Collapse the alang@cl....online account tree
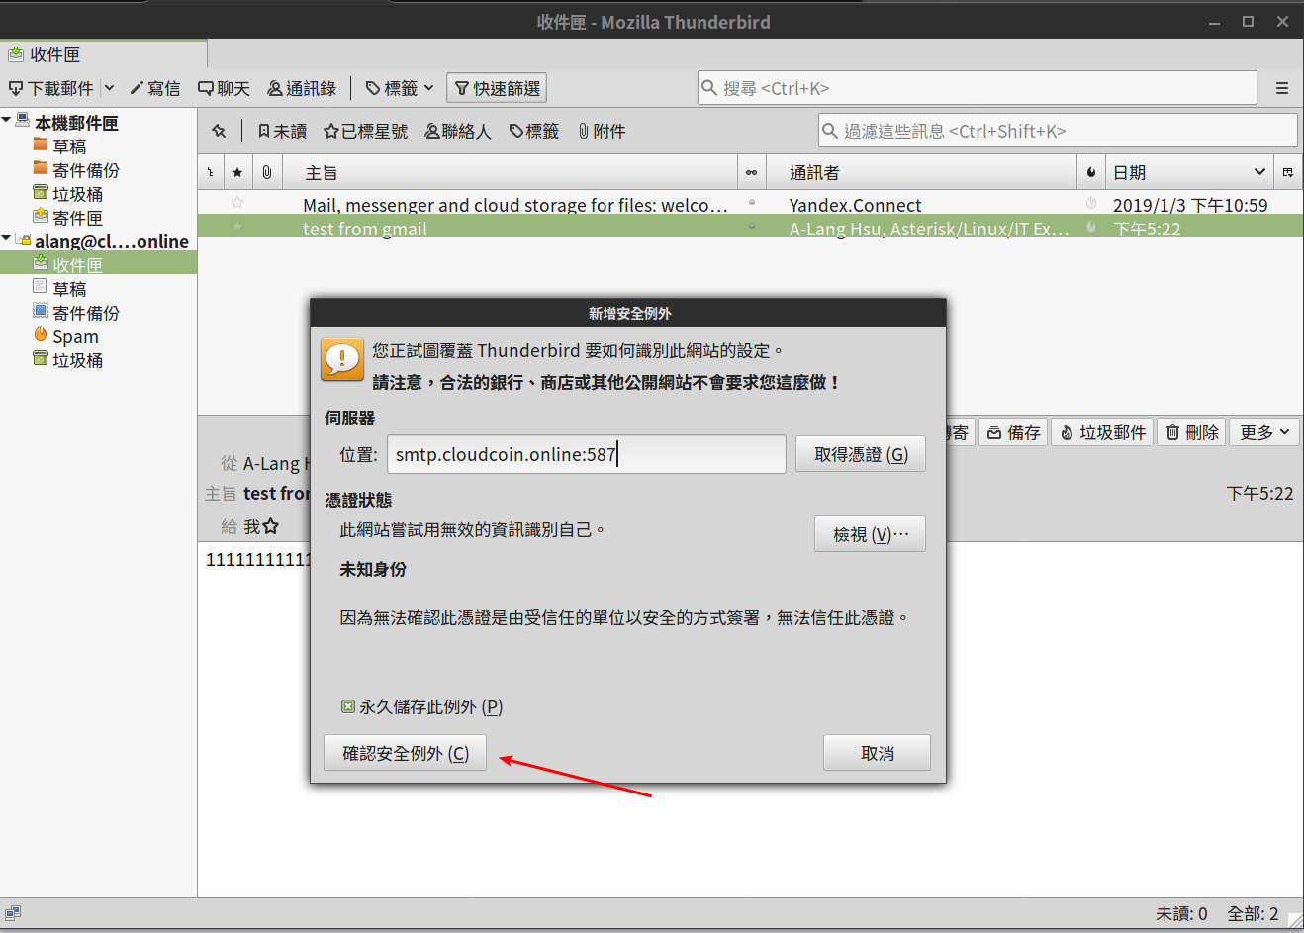Image resolution: width=1304 pixels, height=933 pixels. pyautogui.click(x=7, y=239)
